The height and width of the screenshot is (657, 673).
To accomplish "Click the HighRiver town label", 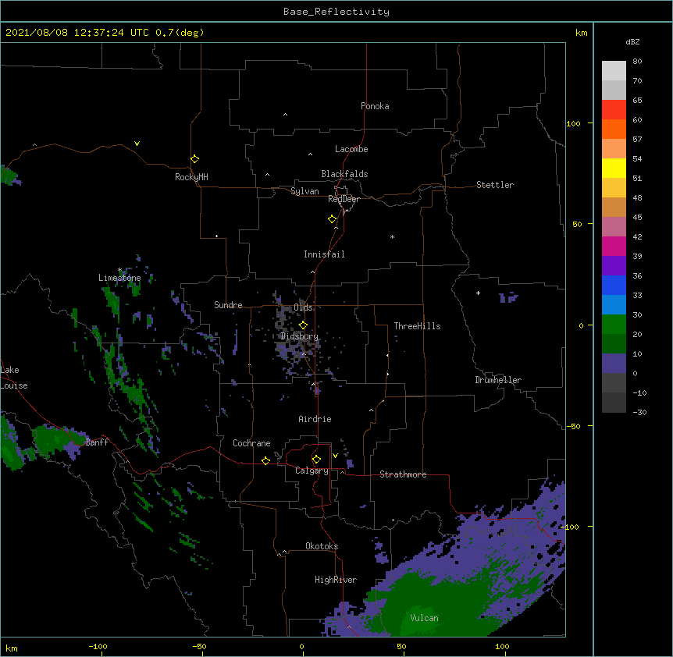I will 336,580.
